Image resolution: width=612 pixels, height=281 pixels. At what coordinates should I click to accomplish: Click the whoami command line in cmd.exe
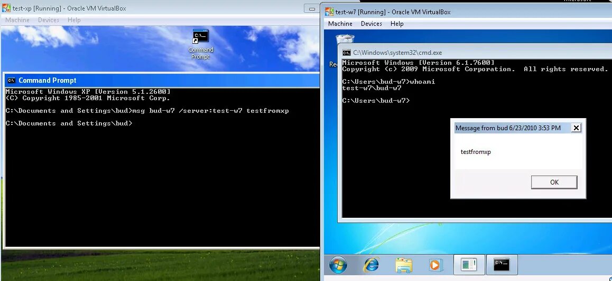coord(388,82)
